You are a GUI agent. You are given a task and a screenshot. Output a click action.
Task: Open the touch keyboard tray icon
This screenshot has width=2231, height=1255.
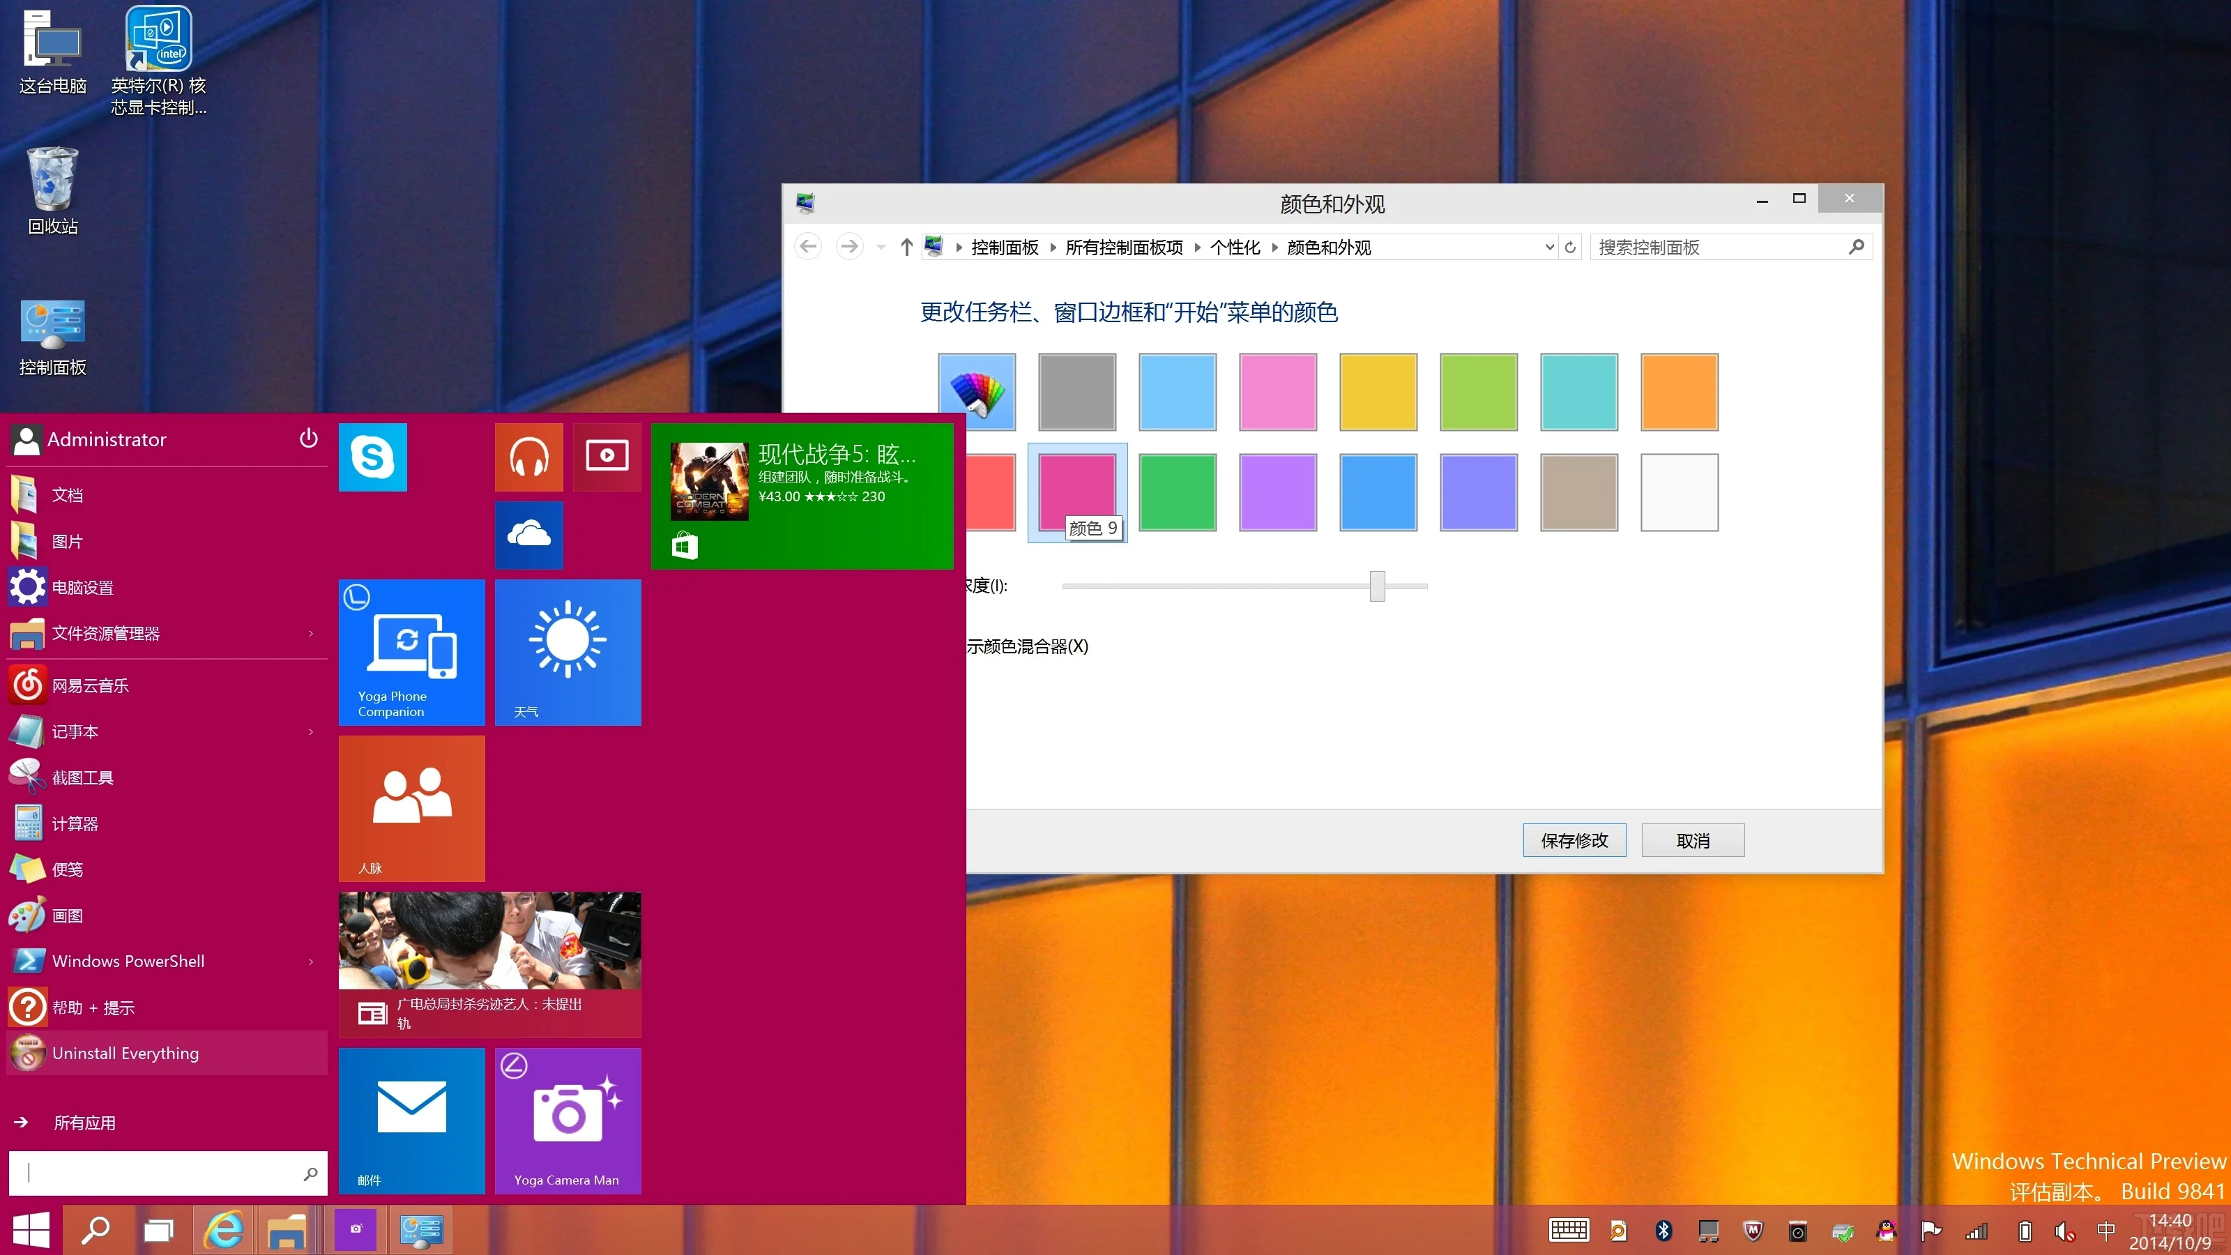[x=1569, y=1231]
